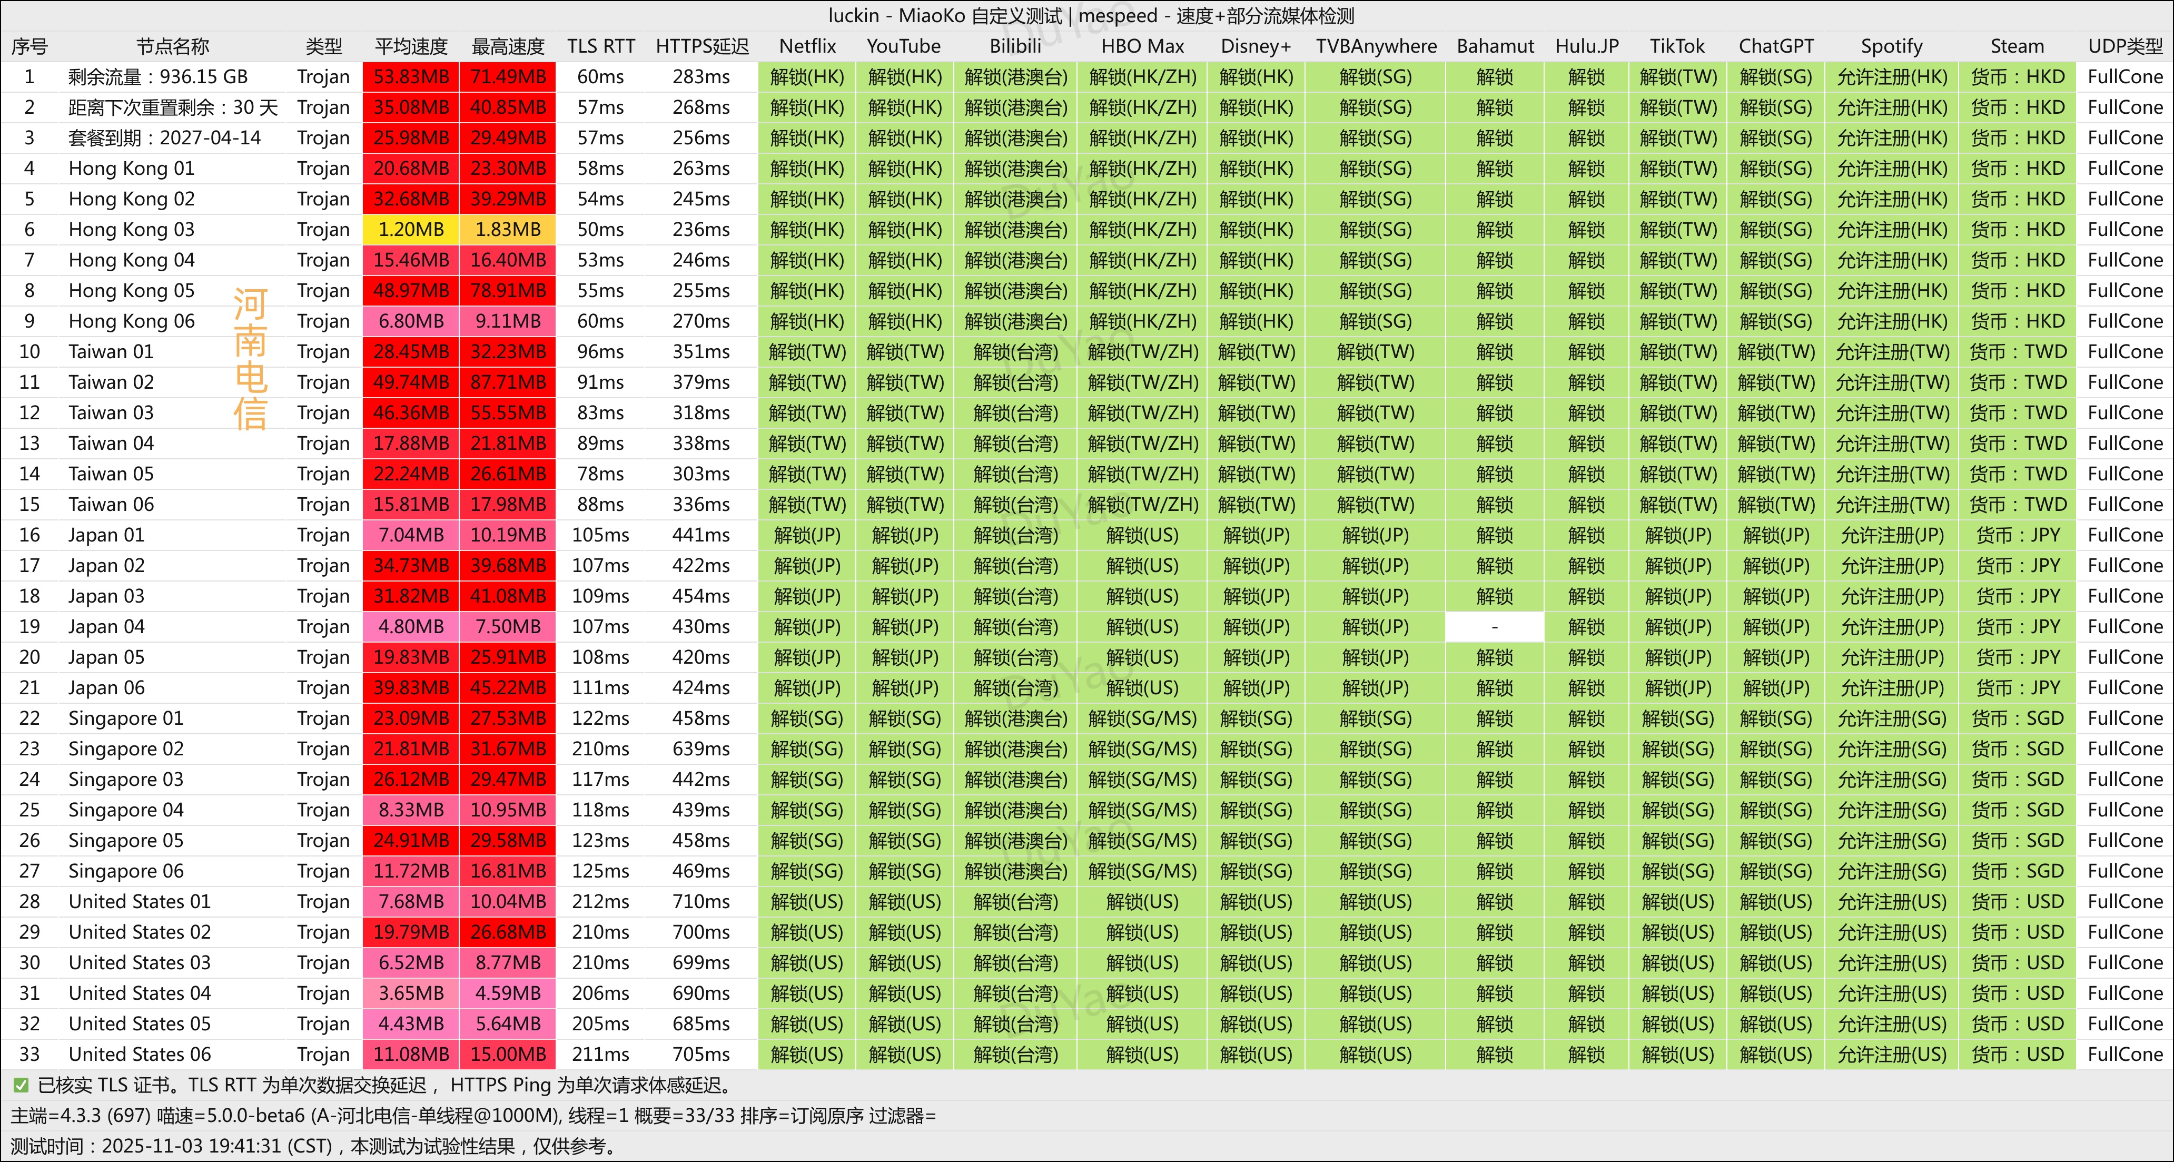Click the 套餐到期 2027-04-14 entry
This screenshot has height=1162, width=2174.
click(x=164, y=137)
